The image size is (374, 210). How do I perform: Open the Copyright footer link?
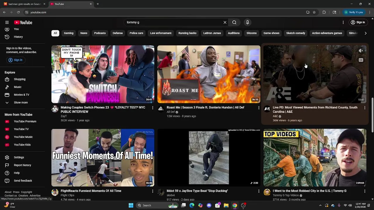click(x=26, y=192)
